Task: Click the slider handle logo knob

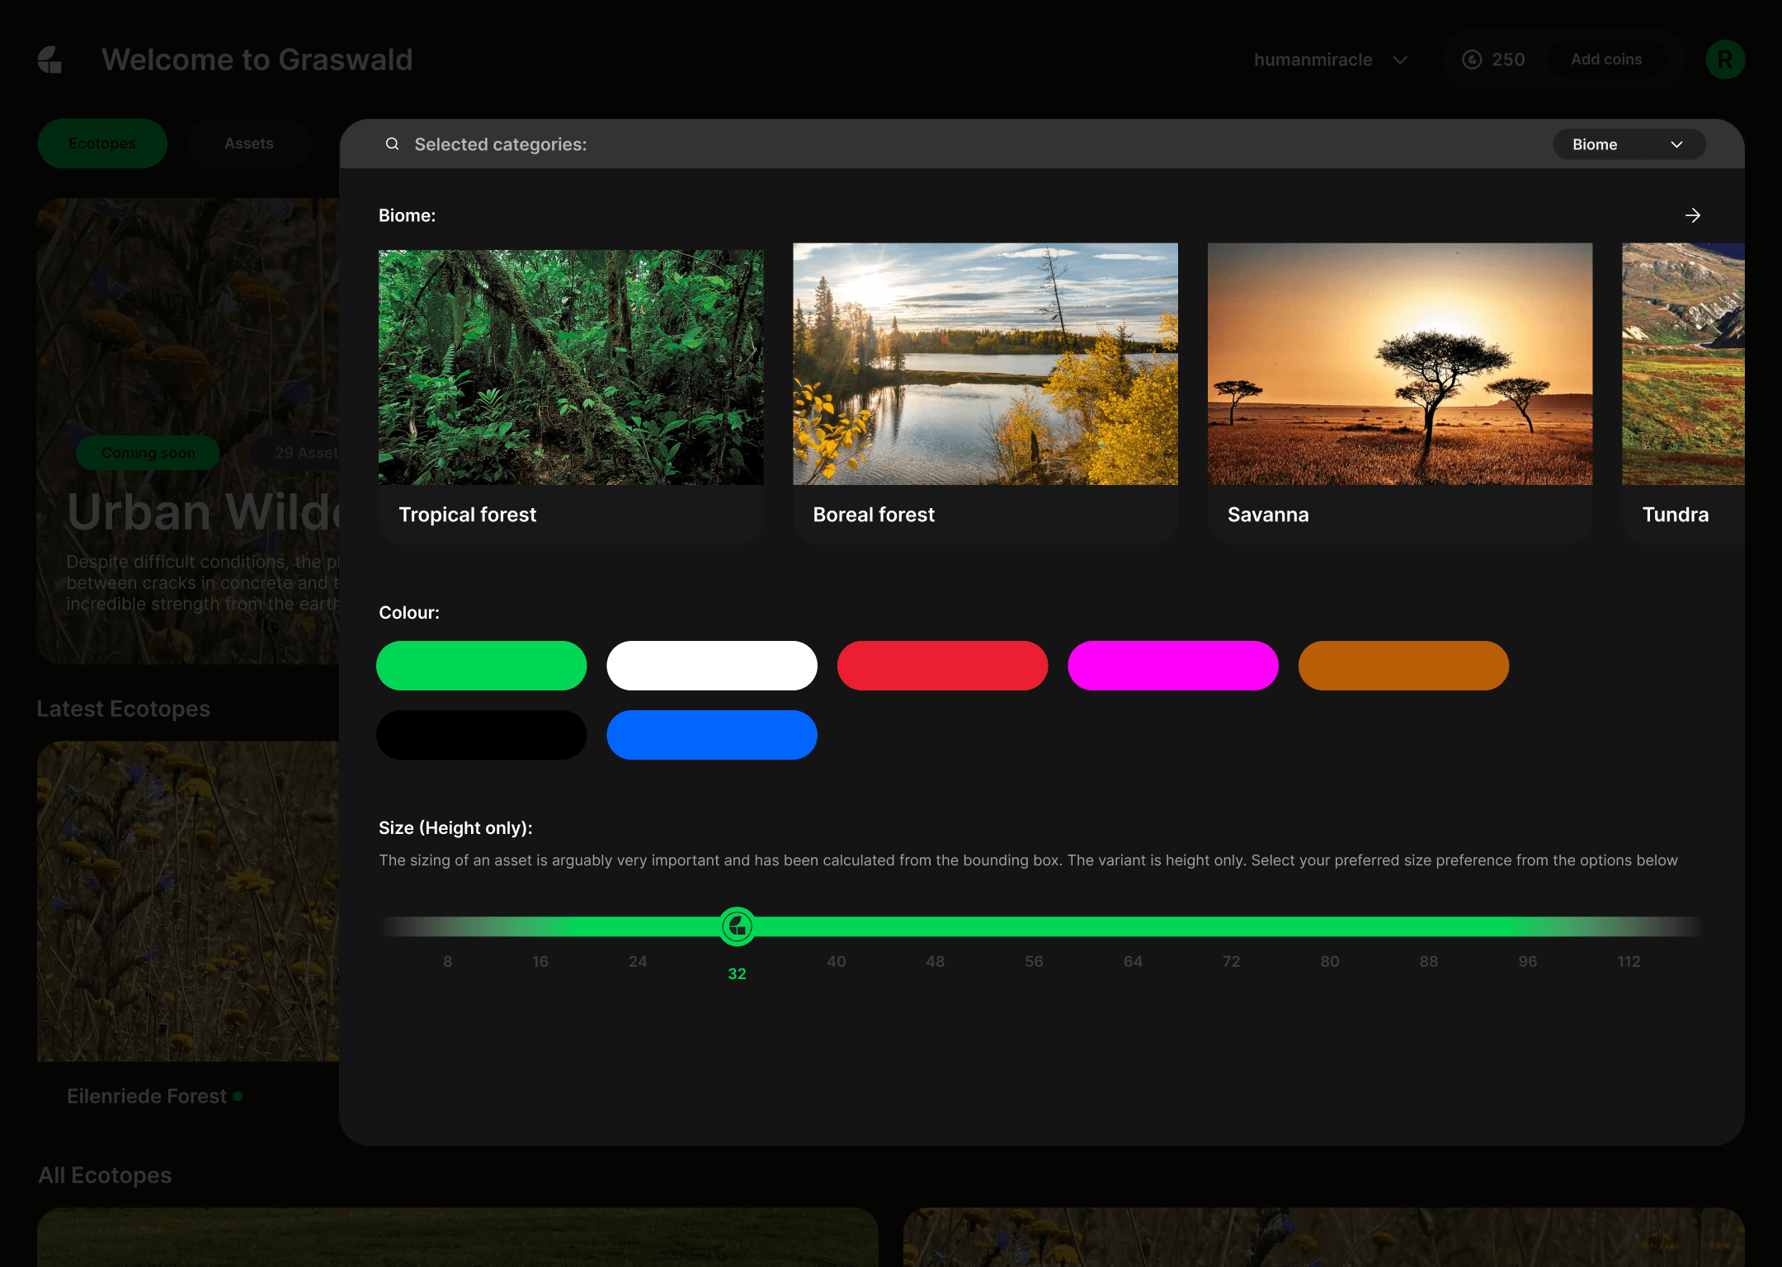Action: tap(737, 926)
